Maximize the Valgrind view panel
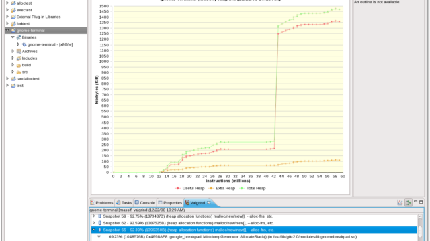Viewport: 430px width, 241px height. [421, 202]
